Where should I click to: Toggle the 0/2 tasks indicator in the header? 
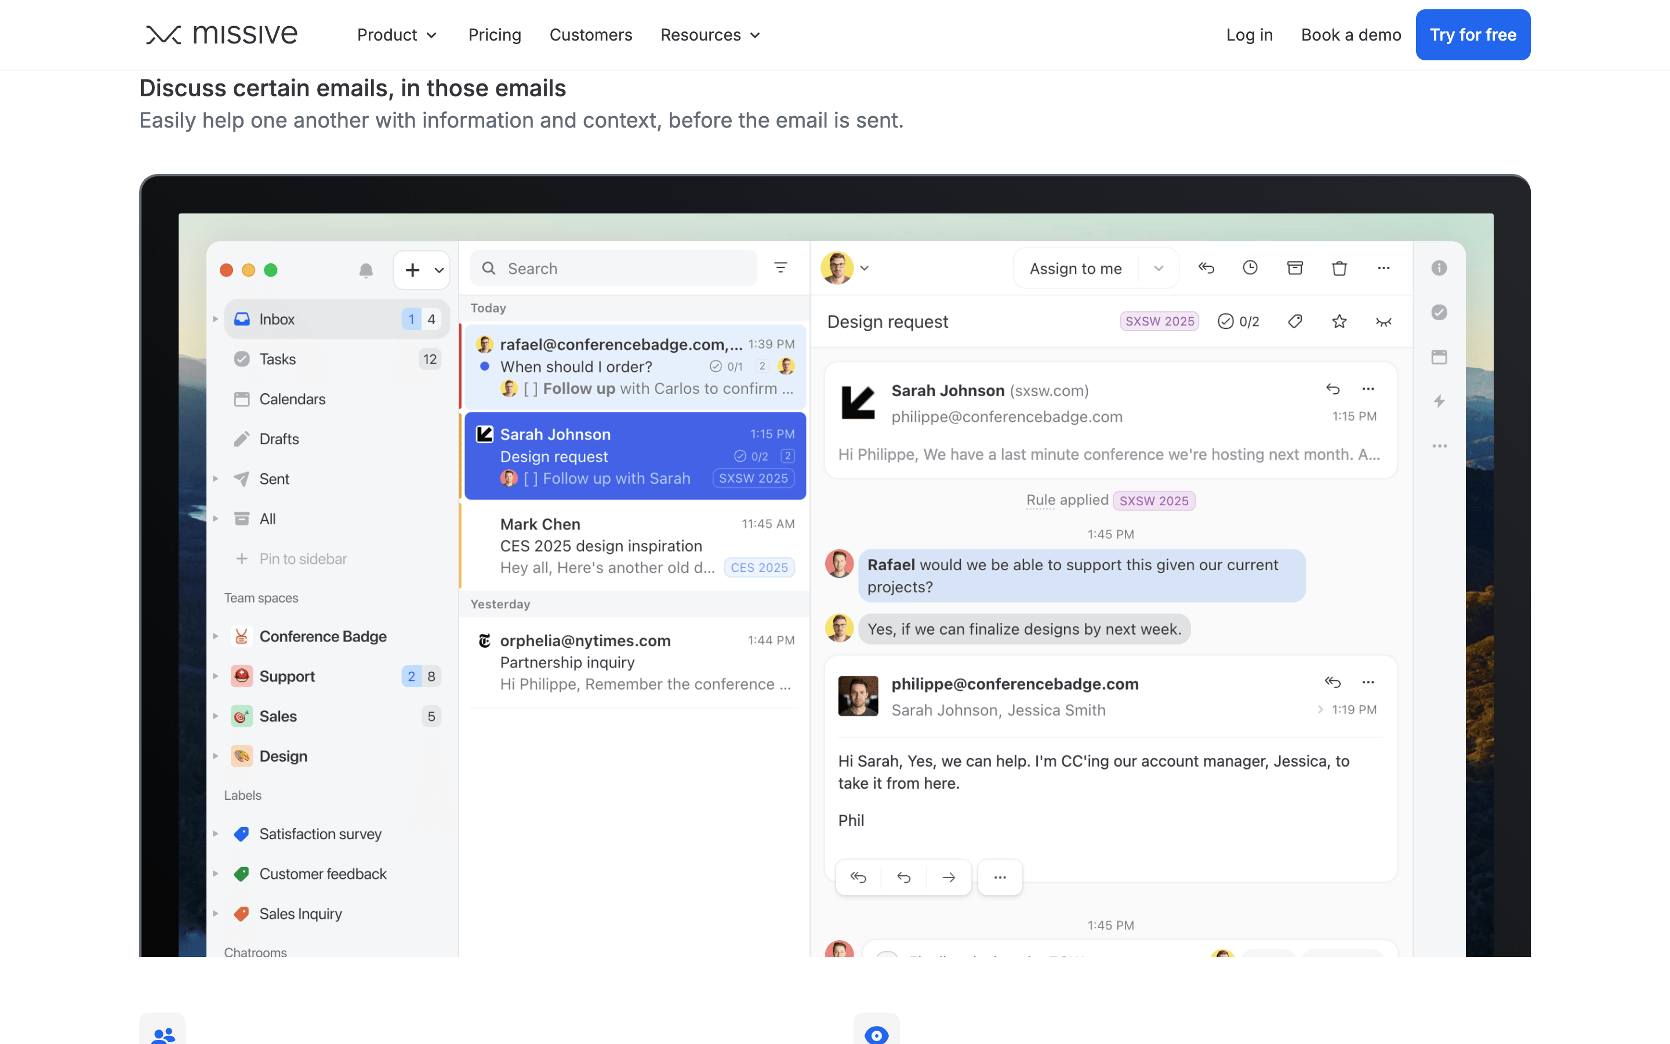1238,321
